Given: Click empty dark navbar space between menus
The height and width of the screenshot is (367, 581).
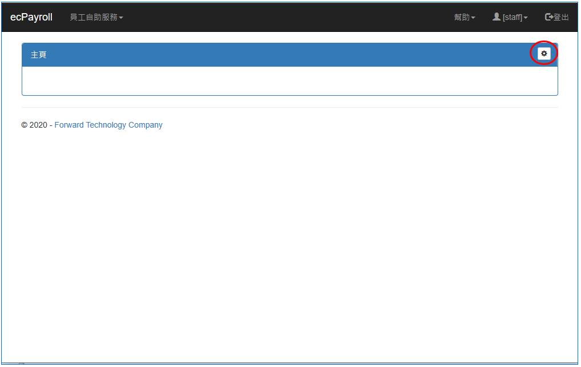Looking at the screenshot, I should click(x=285, y=17).
